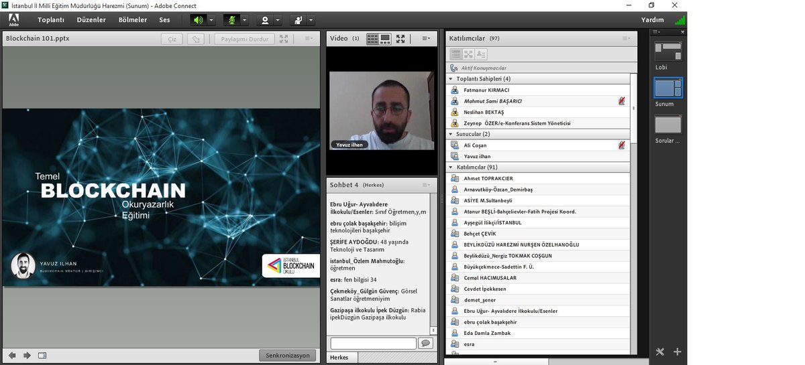Toggle the muted microphone button
The width and height of the screenshot is (805, 365).
tap(231, 20)
